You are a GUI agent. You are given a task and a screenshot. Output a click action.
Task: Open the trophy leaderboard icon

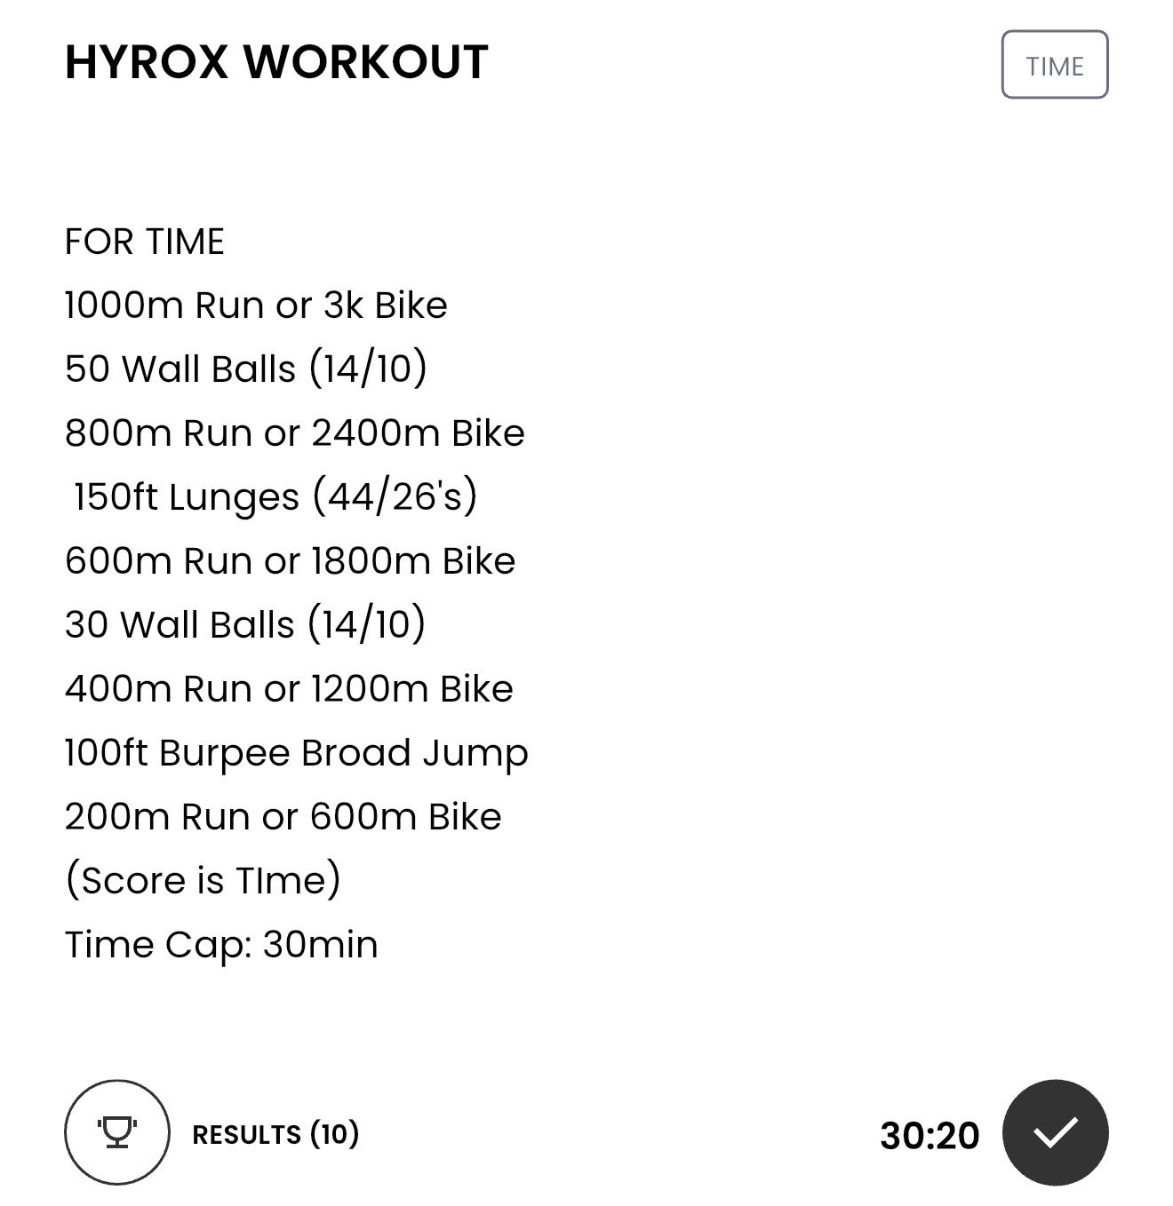(116, 1132)
